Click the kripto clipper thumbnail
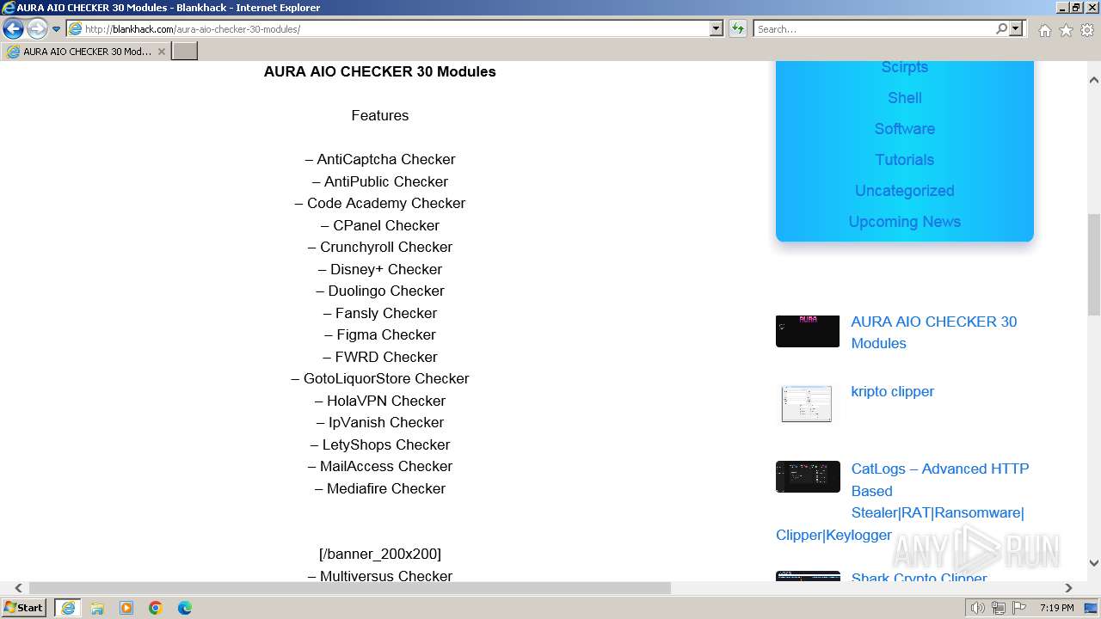Image resolution: width=1101 pixels, height=619 pixels. point(807,403)
